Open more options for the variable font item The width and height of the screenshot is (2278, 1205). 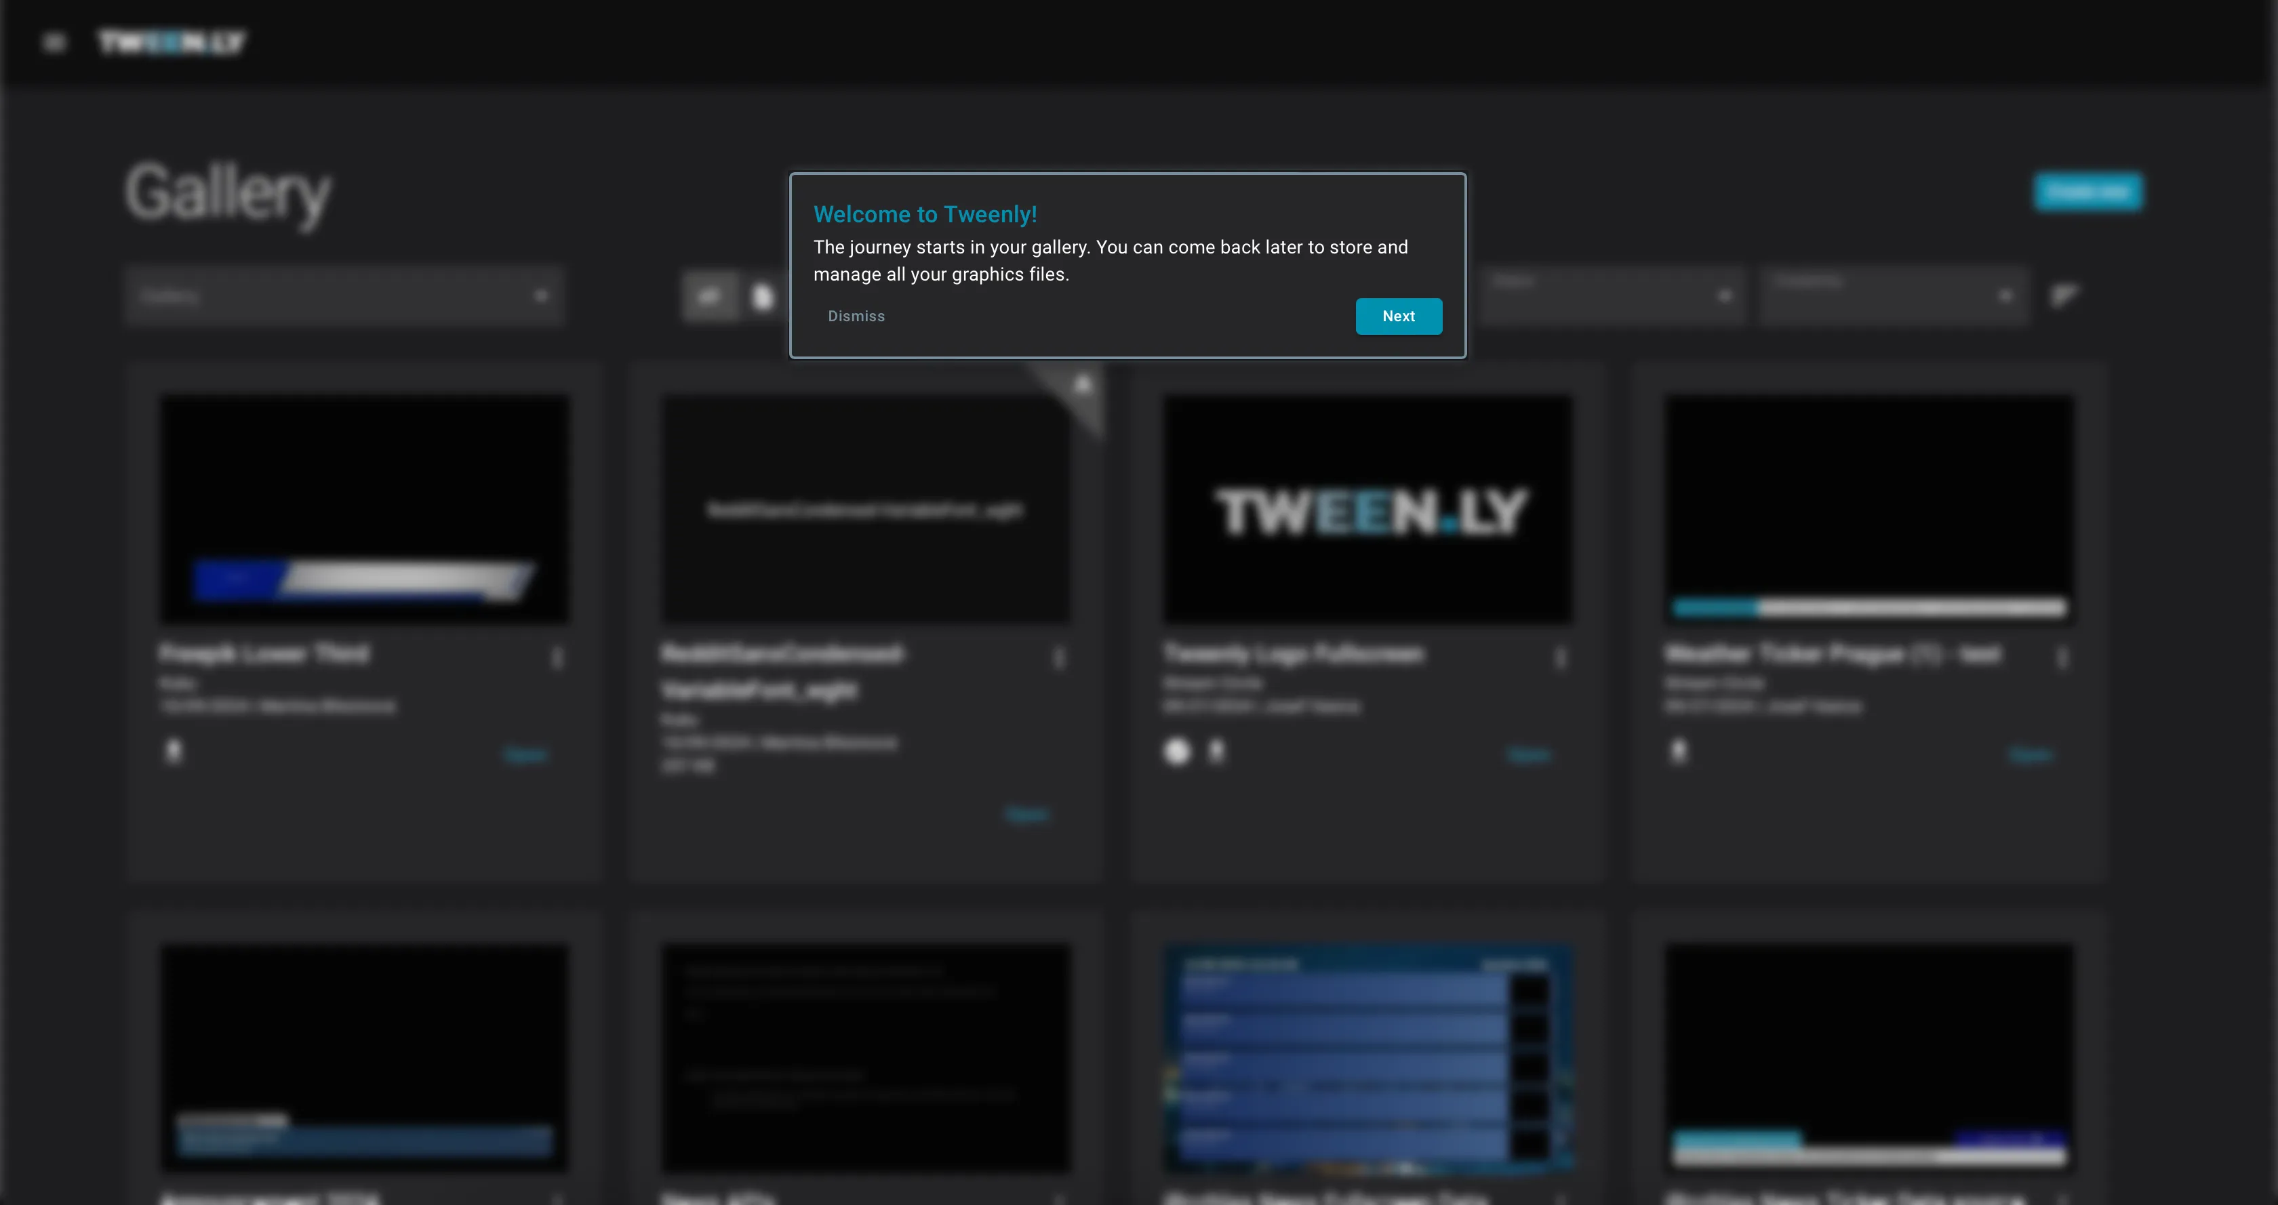pyautogui.click(x=1058, y=658)
